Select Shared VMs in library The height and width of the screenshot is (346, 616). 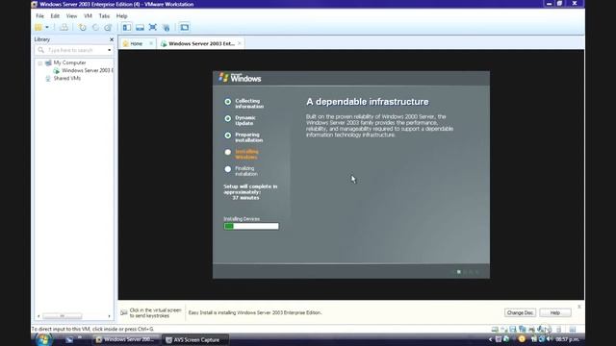click(67, 79)
